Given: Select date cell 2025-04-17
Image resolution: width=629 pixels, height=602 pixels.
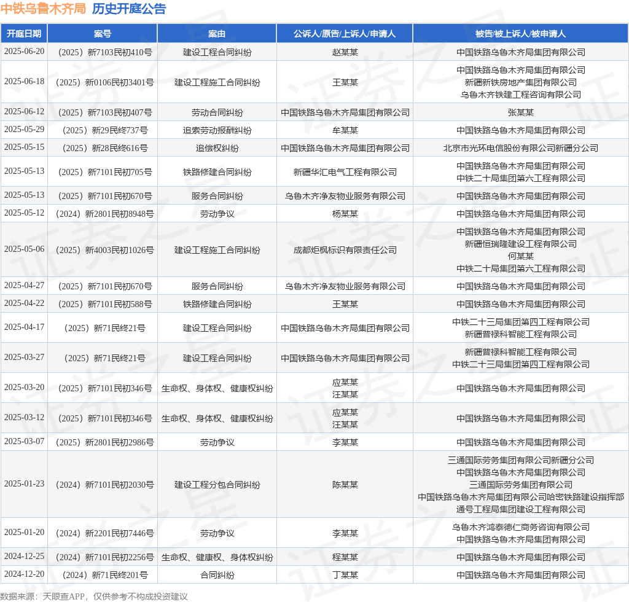Looking at the screenshot, I should click(x=24, y=327).
